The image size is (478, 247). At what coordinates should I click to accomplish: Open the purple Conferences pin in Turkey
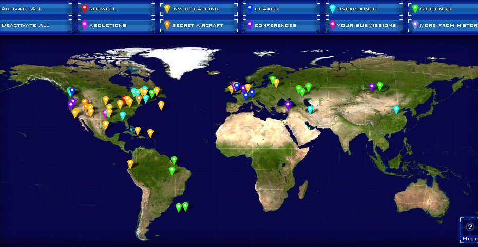(x=288, y=105)
